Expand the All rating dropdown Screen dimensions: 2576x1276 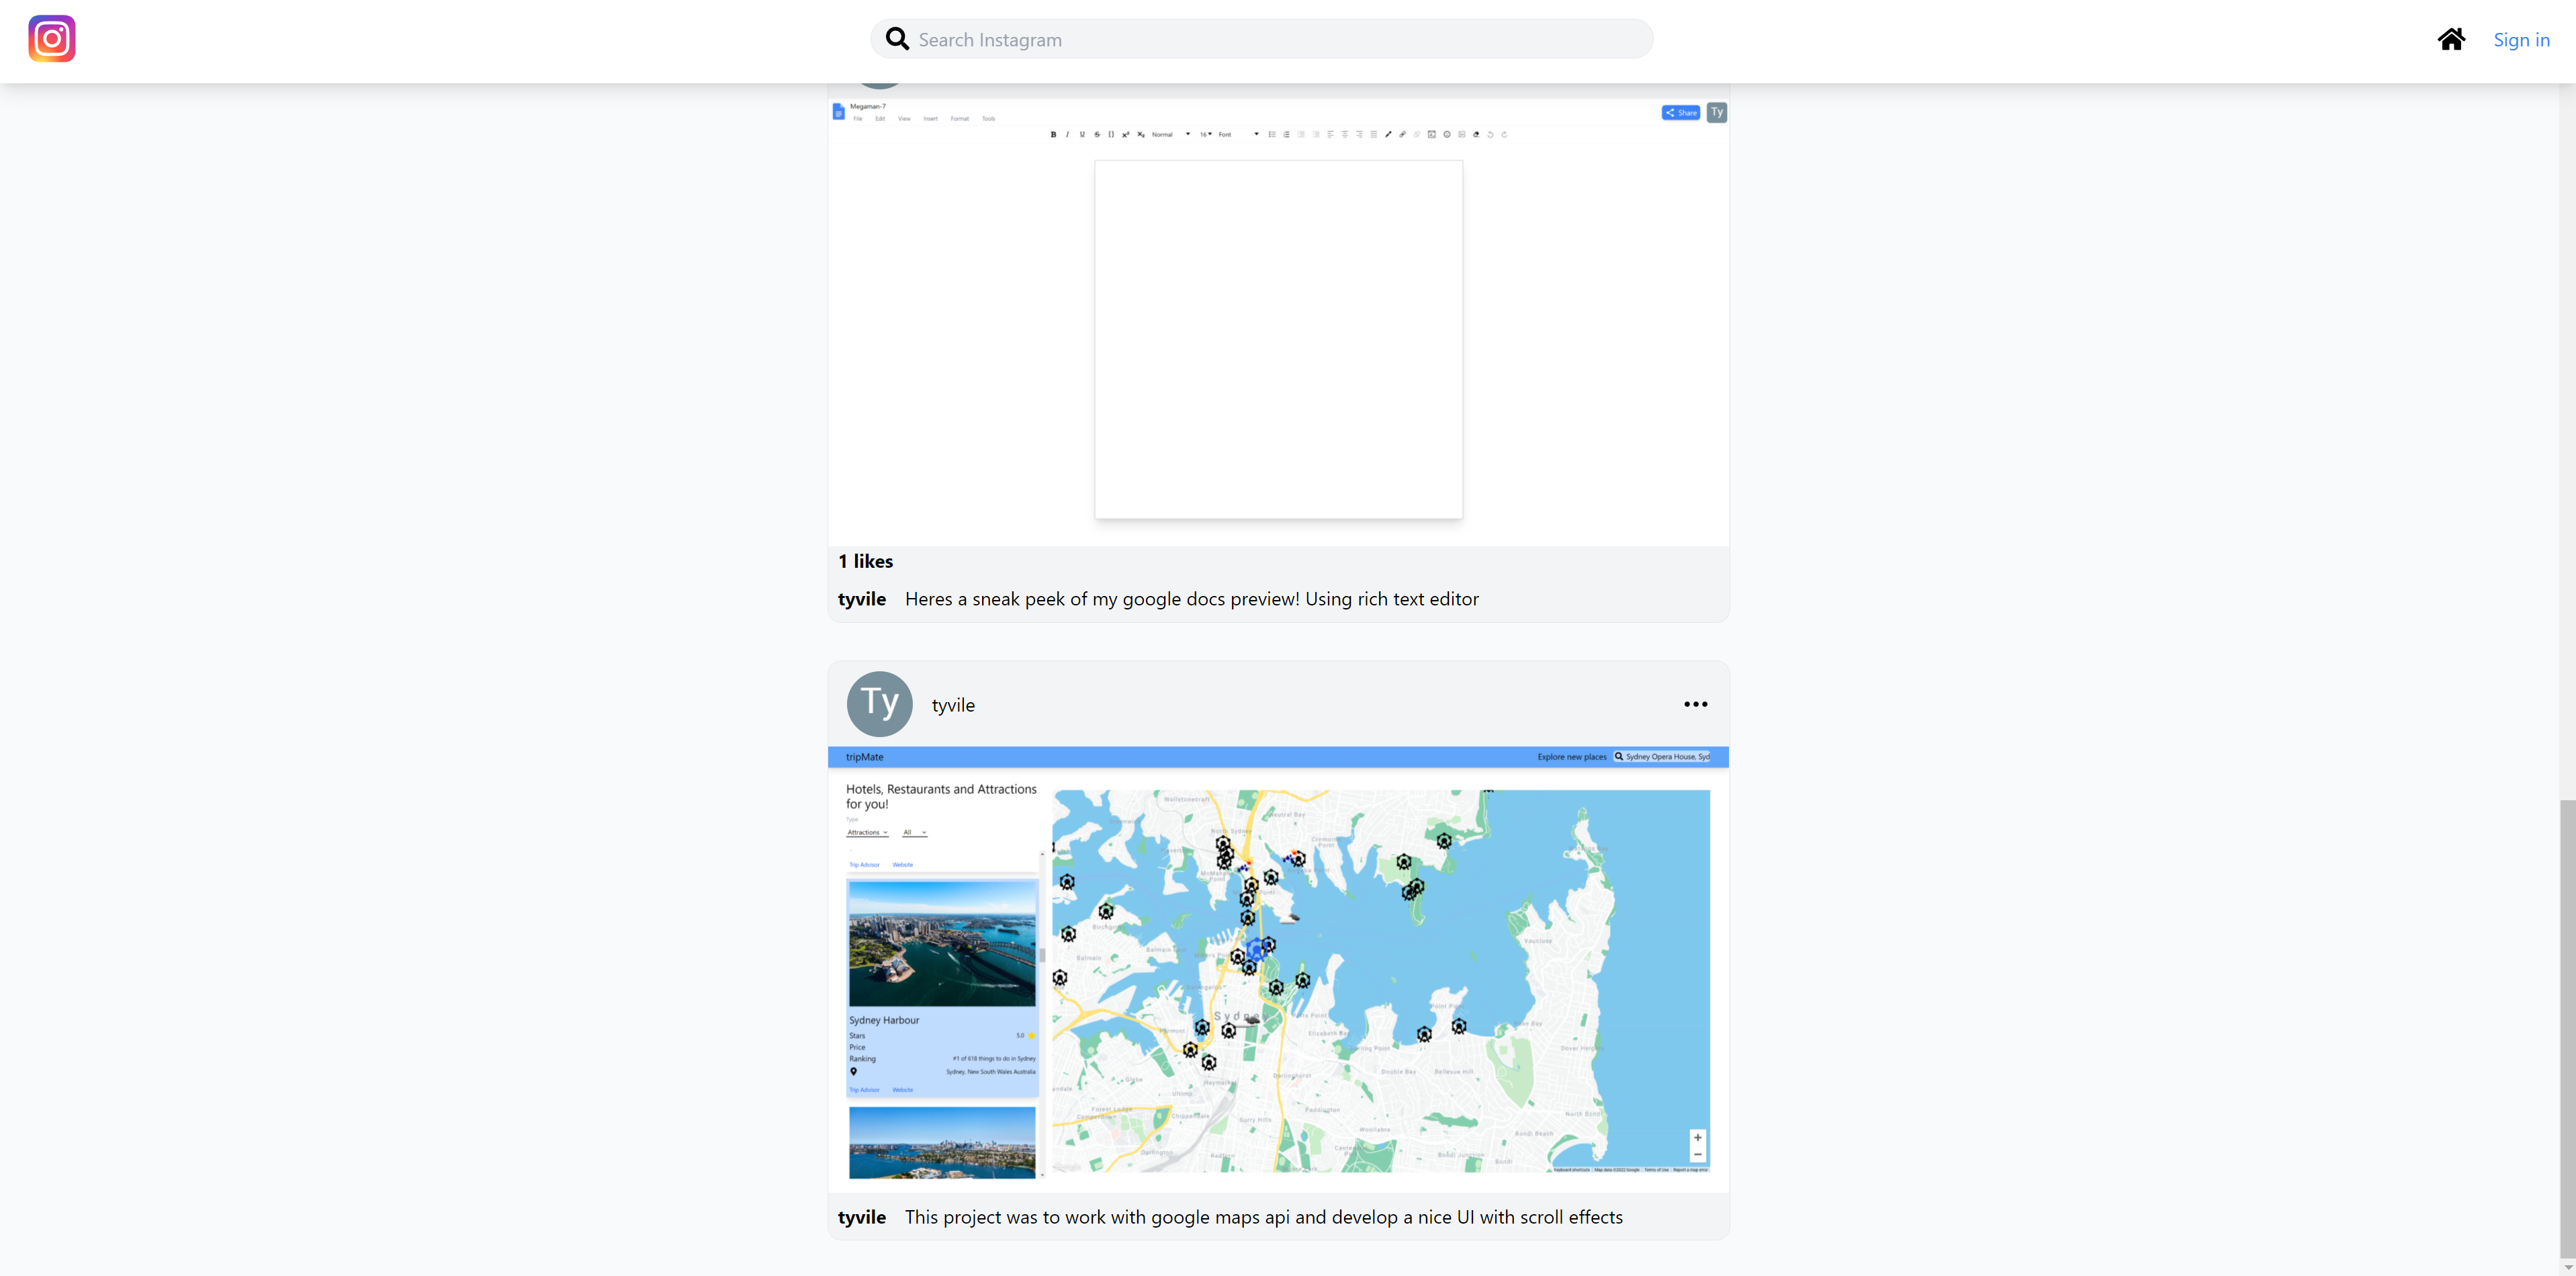914,832
